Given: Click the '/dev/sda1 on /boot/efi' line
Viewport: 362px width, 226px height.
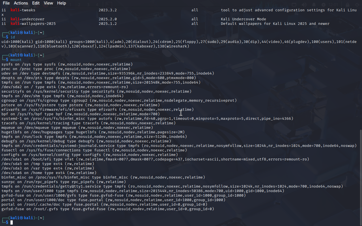Looking at the screenshot, I should tap(155, 159).
